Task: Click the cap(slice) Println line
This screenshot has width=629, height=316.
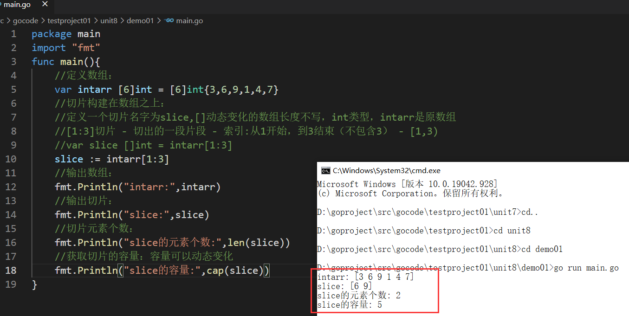Action: tap(162, 271)
